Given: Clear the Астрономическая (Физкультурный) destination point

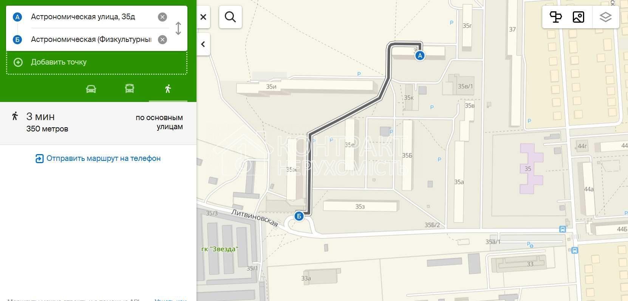Looking at the screenshot, I should tap(162, 40).
